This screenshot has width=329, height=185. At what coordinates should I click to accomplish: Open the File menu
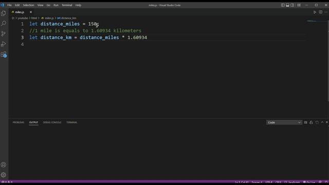(x=9, y=5)
